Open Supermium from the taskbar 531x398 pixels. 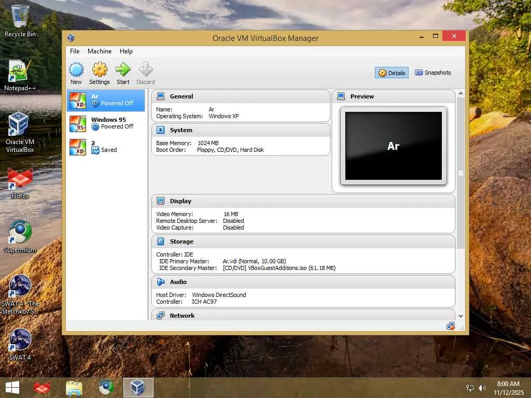106,388
